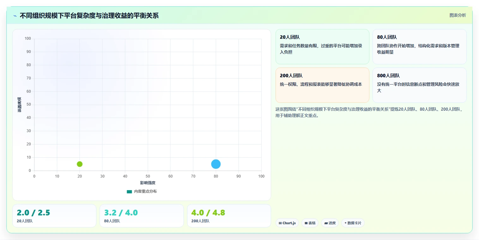Screen dimensions: 479x240
Task: Click the Chart.js tag
Action: click(287, 223)
